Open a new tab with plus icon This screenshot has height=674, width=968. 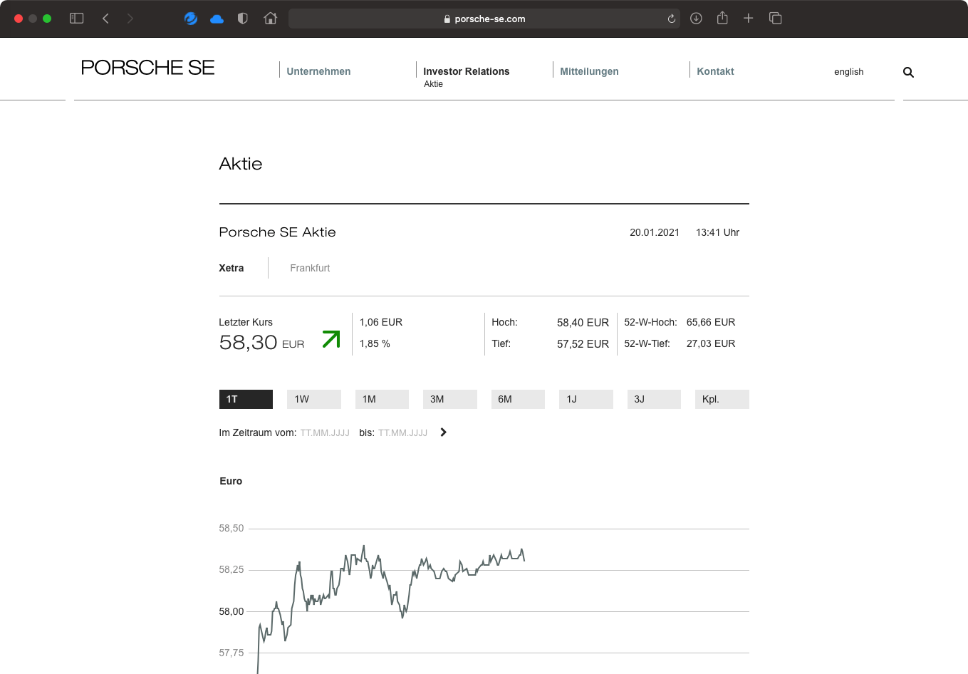[749, 19]
